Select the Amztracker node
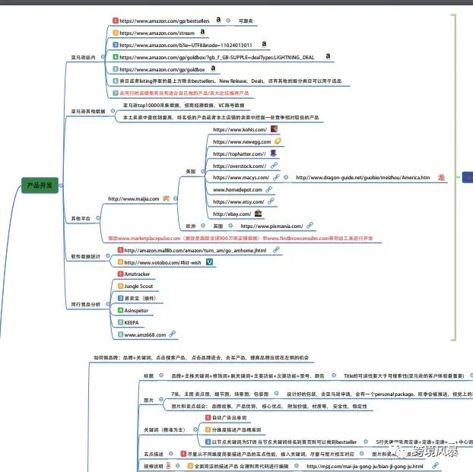473x472 pixels. click(x=137, y=274)
